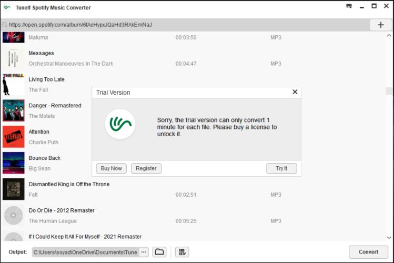Minimize the TunelF window

coord(362,6)
